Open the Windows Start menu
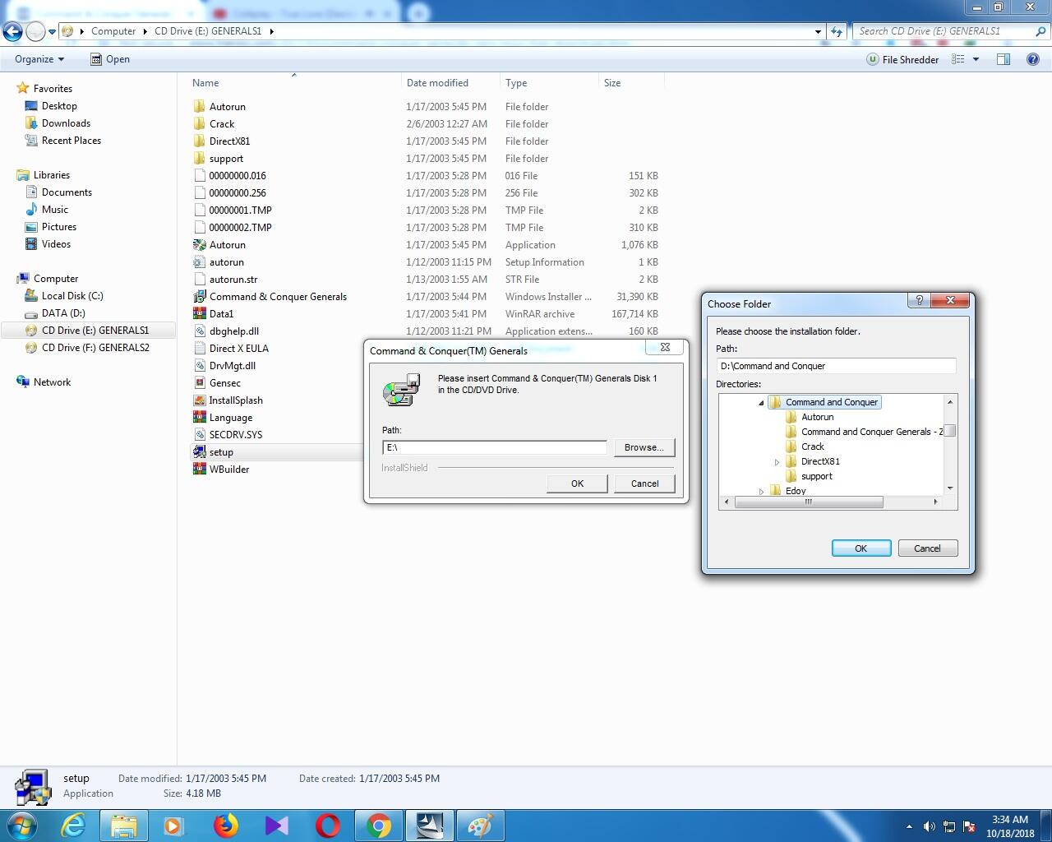Viewport: 1052px width, 842px height. pyautogui.click(x=22, y=825)
